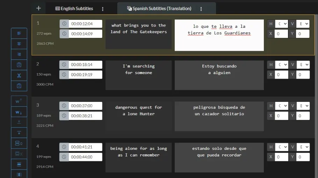Click start time field 00:00:18:14
The height and width of the screenshot is (178, 318).
coord(85,65)
